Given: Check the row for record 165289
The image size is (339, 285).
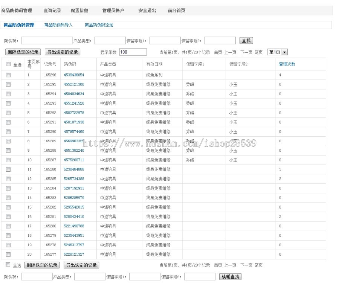Looking at the screenshot, I should click(8, 141).
